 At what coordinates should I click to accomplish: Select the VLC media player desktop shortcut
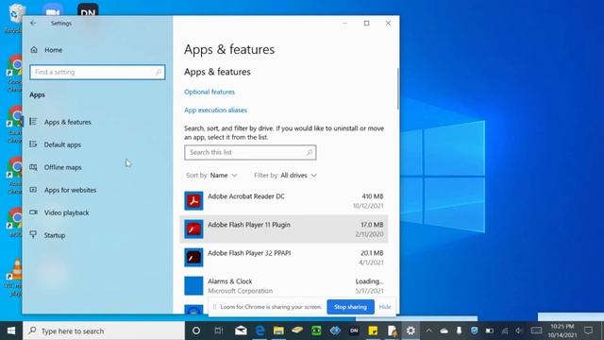coord(14,278)
